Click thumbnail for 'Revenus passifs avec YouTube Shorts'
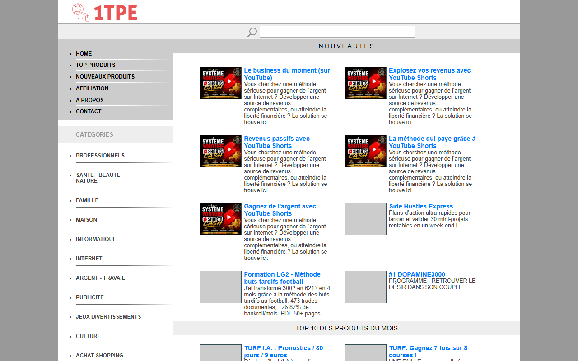Viewport: 578px width, 361px height. point(221,151)
